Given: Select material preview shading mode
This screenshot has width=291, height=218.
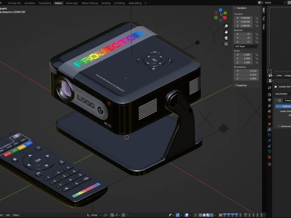Looking at the screenshot, I should point(208,215).
